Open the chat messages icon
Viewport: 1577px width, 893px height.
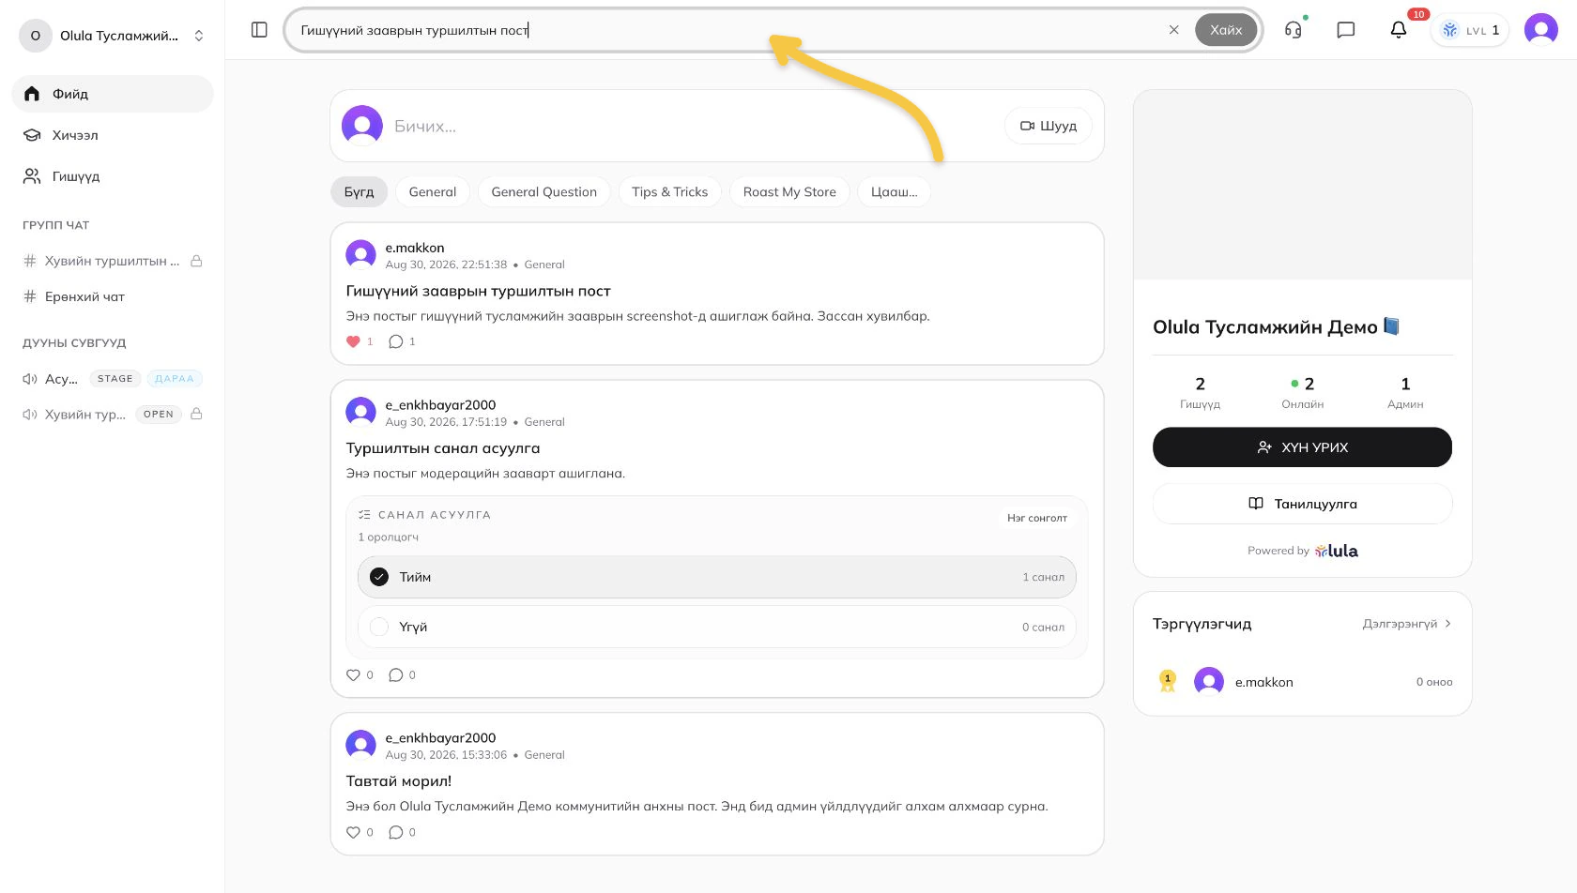point(1346,30)
